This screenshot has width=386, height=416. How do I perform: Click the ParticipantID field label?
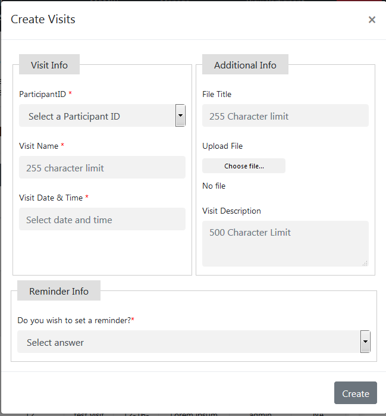pyautogui.click(x=43, y=94)
